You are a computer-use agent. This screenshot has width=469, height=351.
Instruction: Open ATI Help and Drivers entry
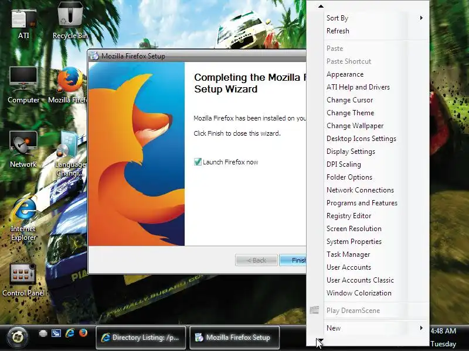click(368, 87)
